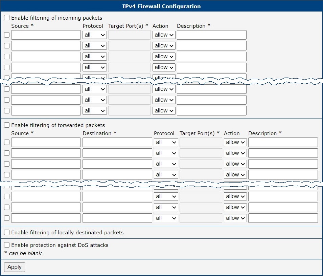Click Target Port(s) * header in forwarded section
This screenshot has height=276, width=323.
200,133
